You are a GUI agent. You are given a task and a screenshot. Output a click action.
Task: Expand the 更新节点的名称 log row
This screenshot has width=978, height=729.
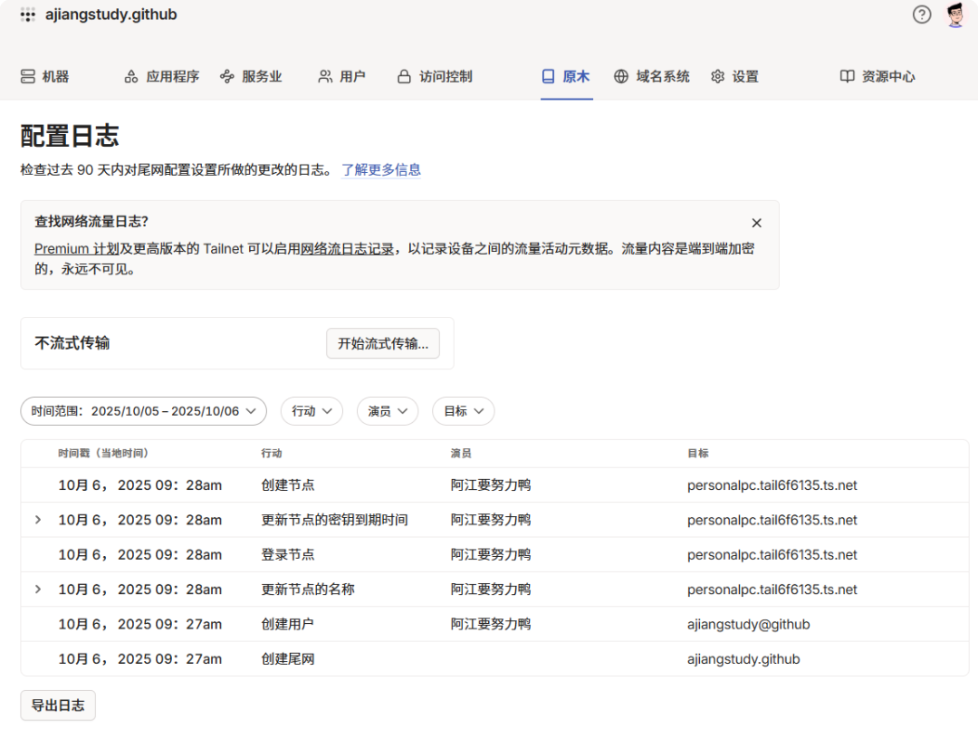pos(38,590)
